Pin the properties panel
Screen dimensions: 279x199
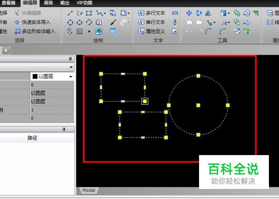click(70, 59)
